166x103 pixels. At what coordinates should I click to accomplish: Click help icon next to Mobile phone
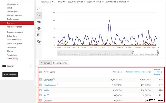(57, 84)
